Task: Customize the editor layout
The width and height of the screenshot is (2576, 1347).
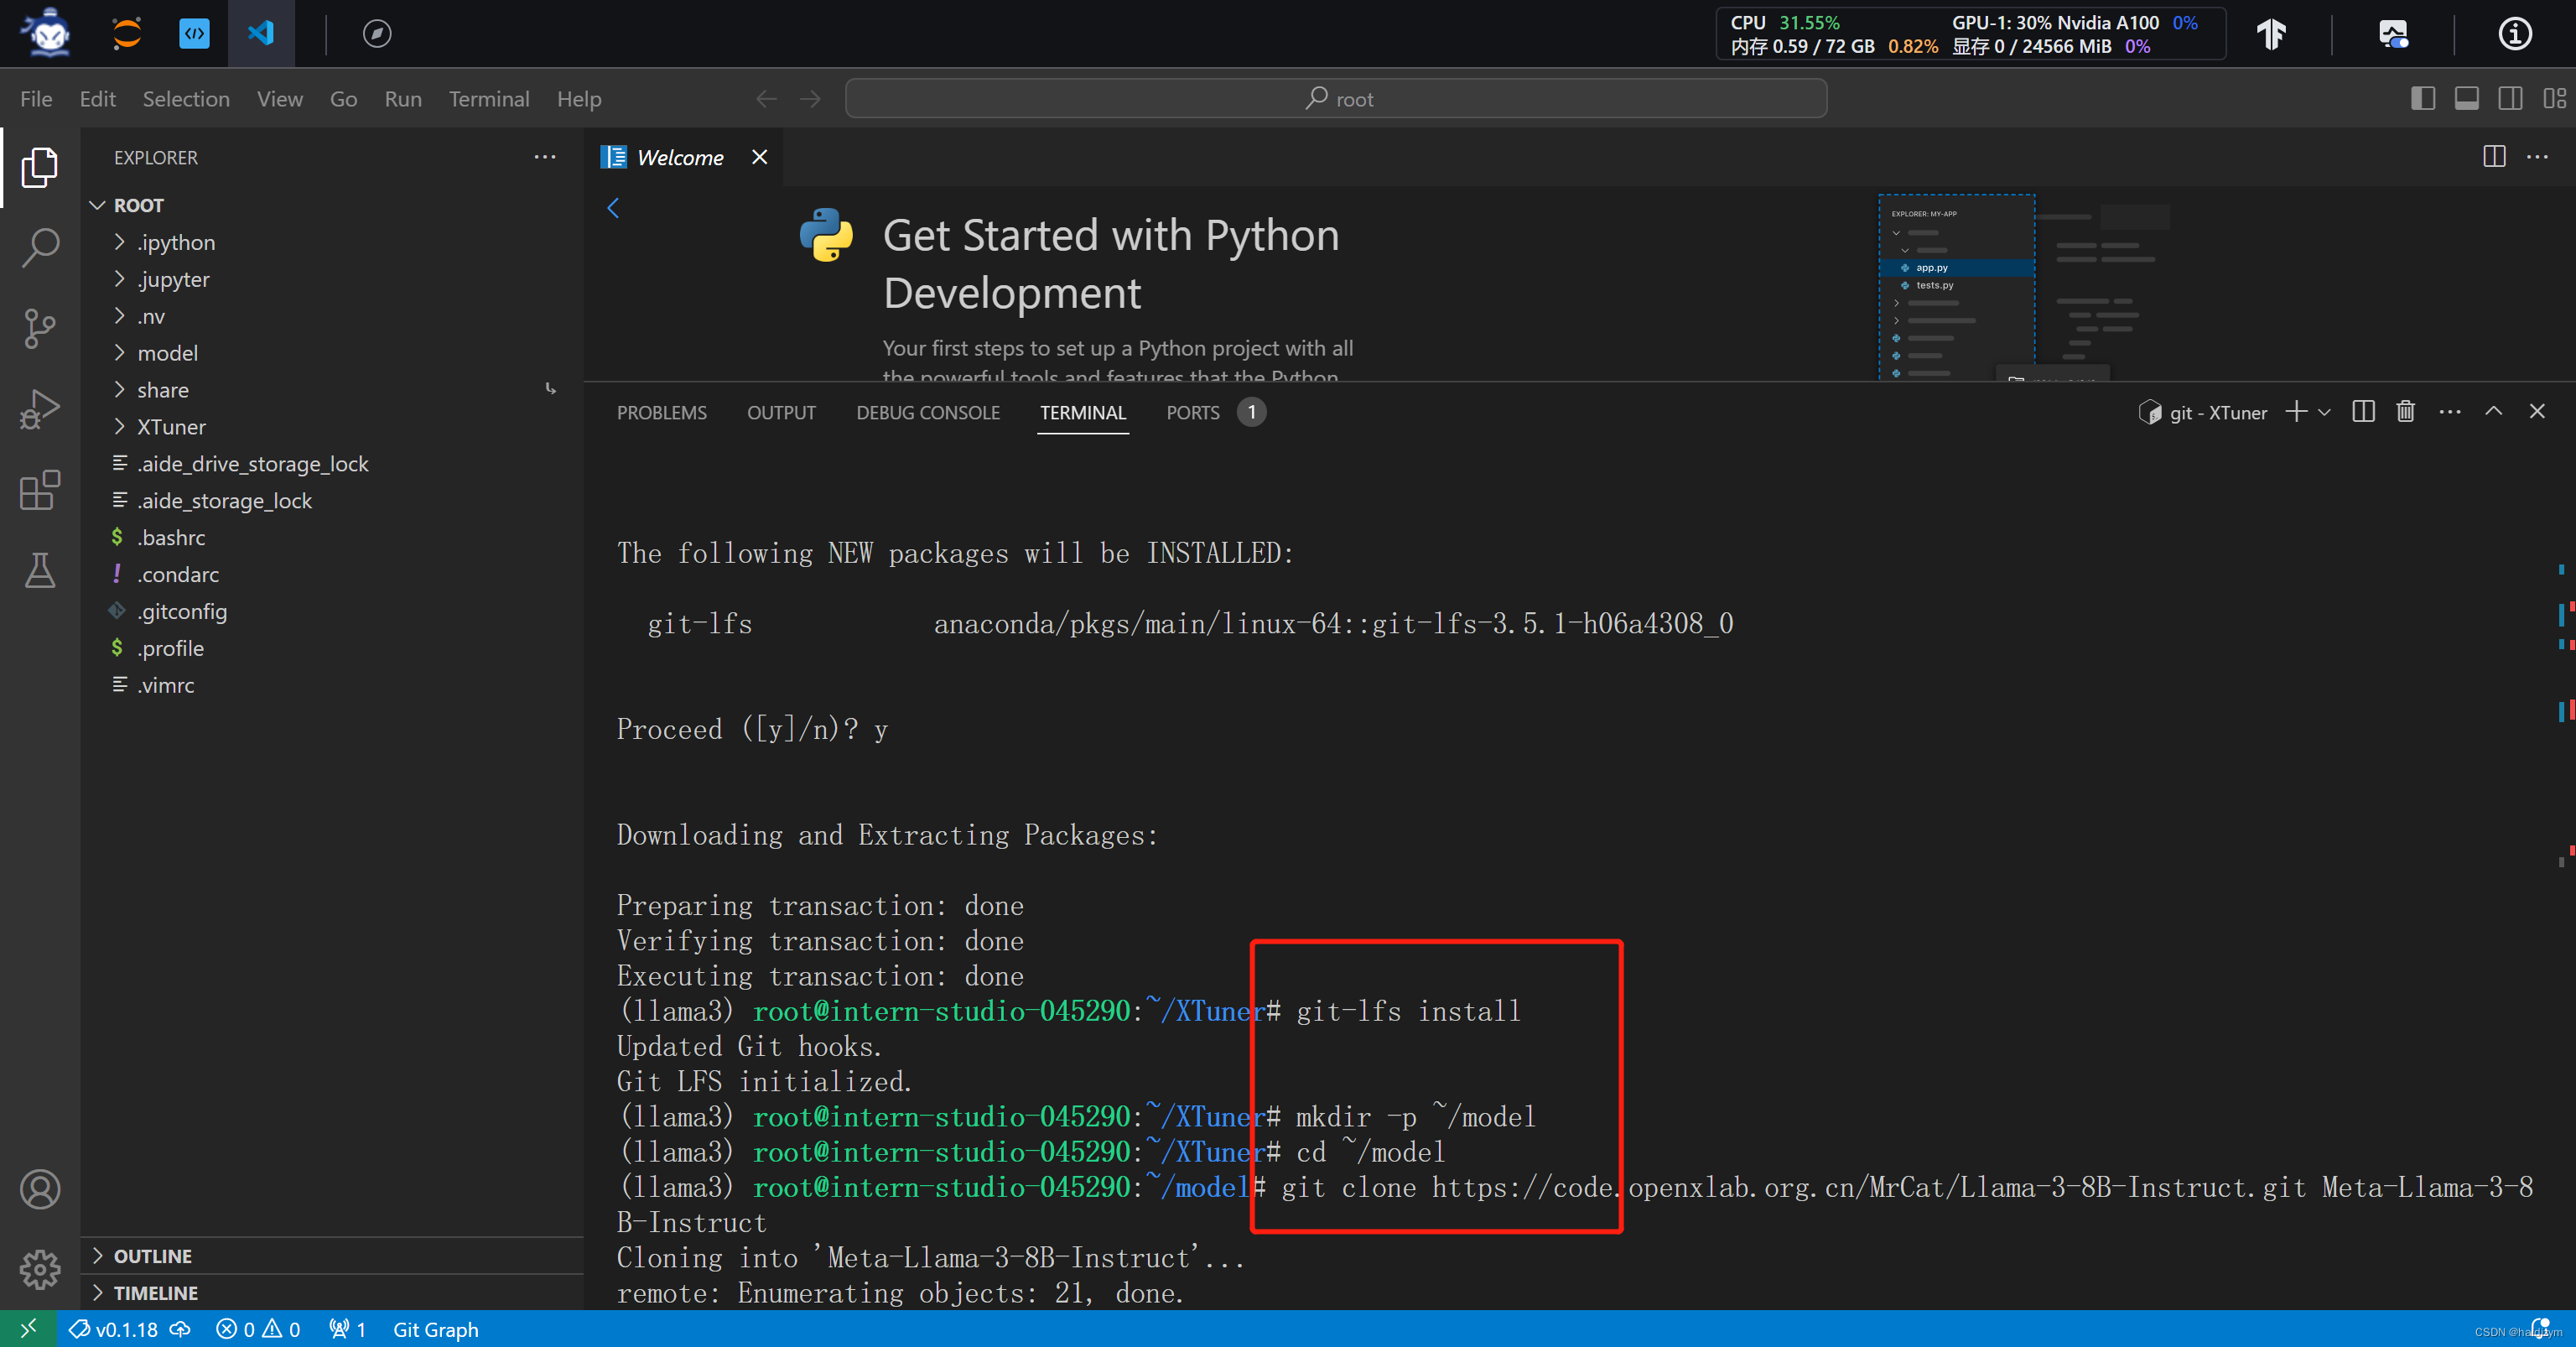Action: [x=2555, y=99]
